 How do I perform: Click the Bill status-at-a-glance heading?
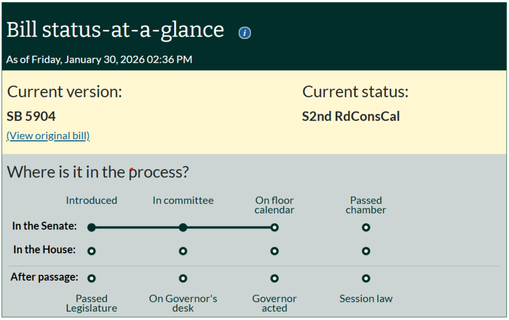pyautogui.click(x=115, y=30)
